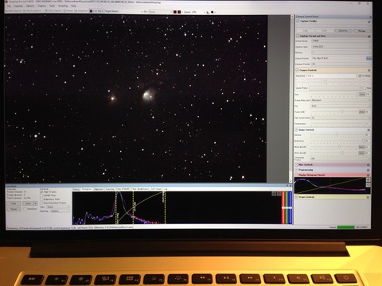
Task: Collapse the Image Controls section
Action: [297, 129]
